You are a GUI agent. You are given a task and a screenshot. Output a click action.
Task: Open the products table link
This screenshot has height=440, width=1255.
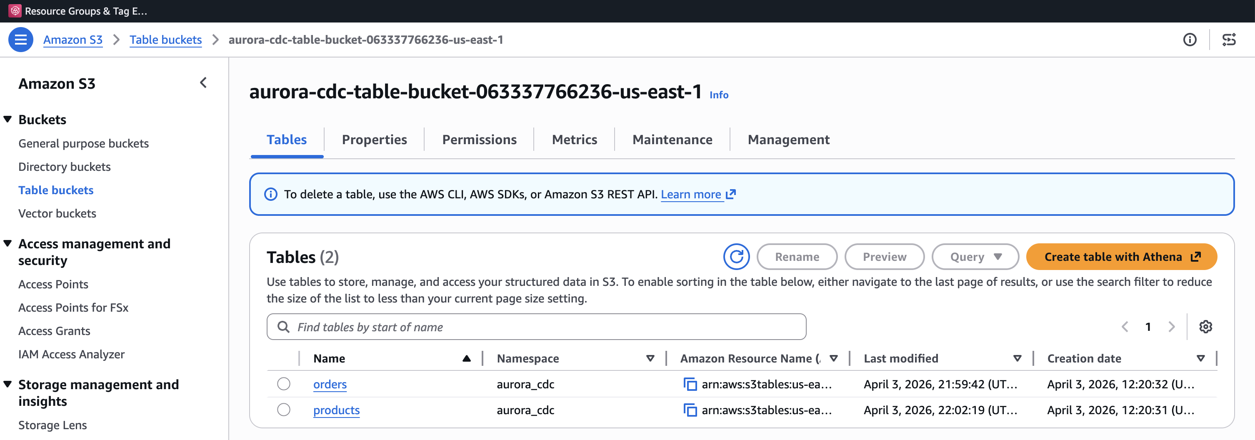point(336,410)
